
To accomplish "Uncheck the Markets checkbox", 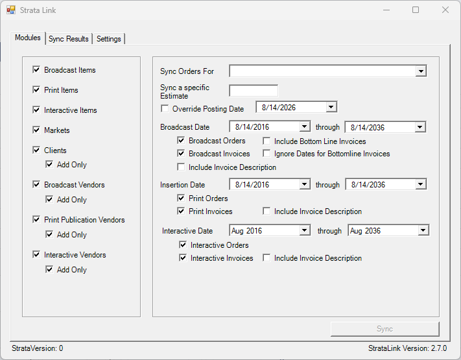I will tap(36, 130).
